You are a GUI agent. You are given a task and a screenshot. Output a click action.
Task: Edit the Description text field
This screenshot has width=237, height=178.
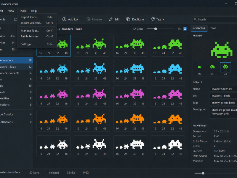pos(223,112)
